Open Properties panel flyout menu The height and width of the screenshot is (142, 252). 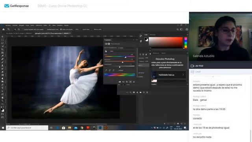pos(137,40)
